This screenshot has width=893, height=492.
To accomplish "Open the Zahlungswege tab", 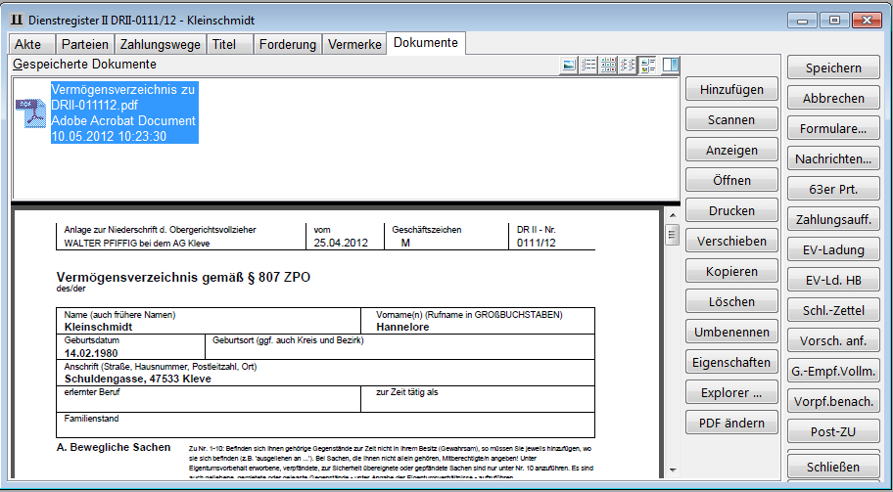I will coord(161,44).
